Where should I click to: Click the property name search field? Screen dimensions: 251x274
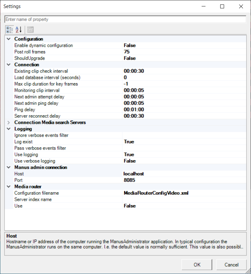click(x=125, y=20)
